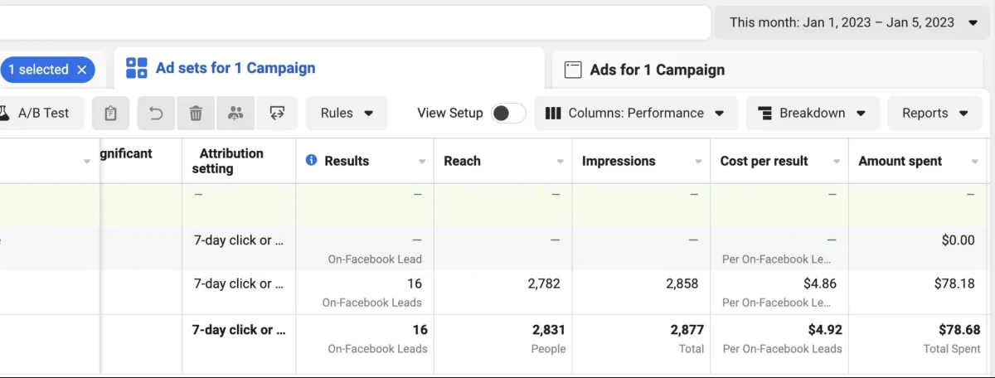Screen dimensions: 995x378
Task: Expand the Breakdown dropdown
Action: tap(812, 114)
